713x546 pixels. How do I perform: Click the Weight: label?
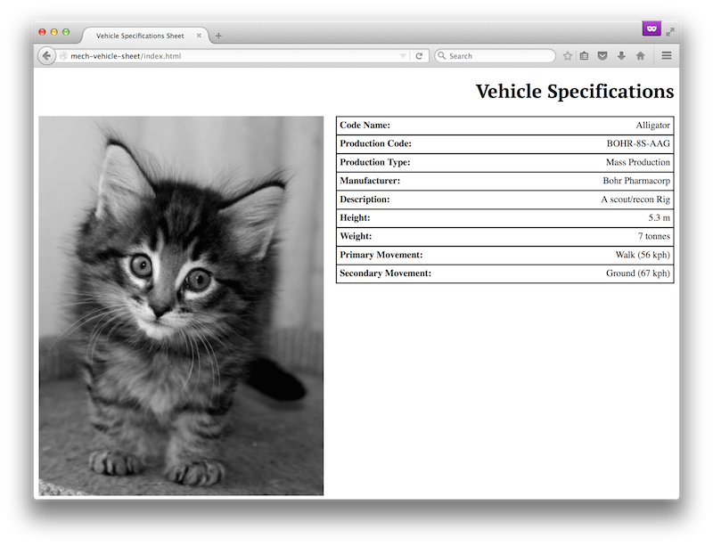[356, 236]
